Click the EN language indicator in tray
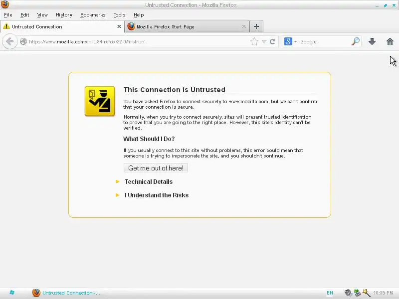 point(330,293)
